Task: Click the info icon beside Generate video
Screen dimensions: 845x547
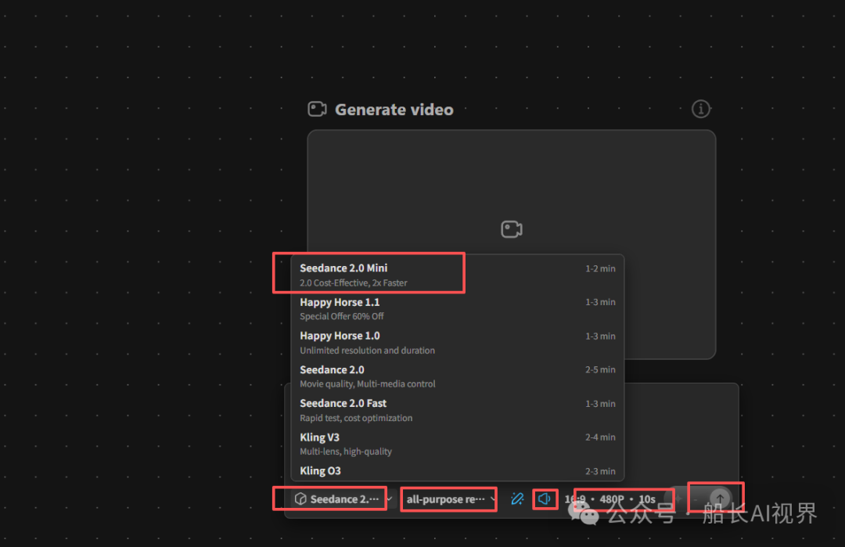Action: pyautogui.click(x=700, y=109)
